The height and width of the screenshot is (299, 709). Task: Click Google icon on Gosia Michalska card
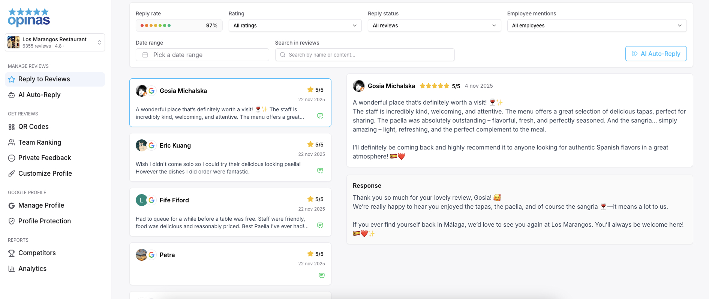[x=151, y=91]
